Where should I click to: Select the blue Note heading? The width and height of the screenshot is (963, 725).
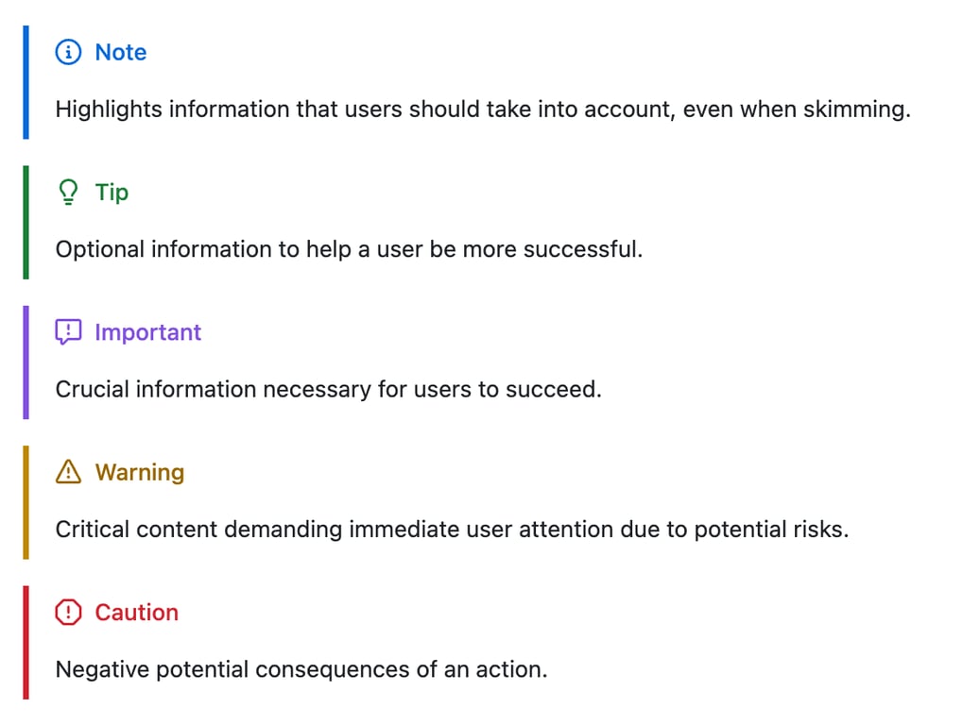[121, 52]
